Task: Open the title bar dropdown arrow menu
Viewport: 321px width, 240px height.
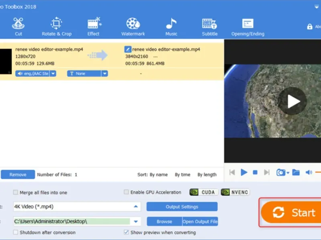Action: [x=317, y=7]
